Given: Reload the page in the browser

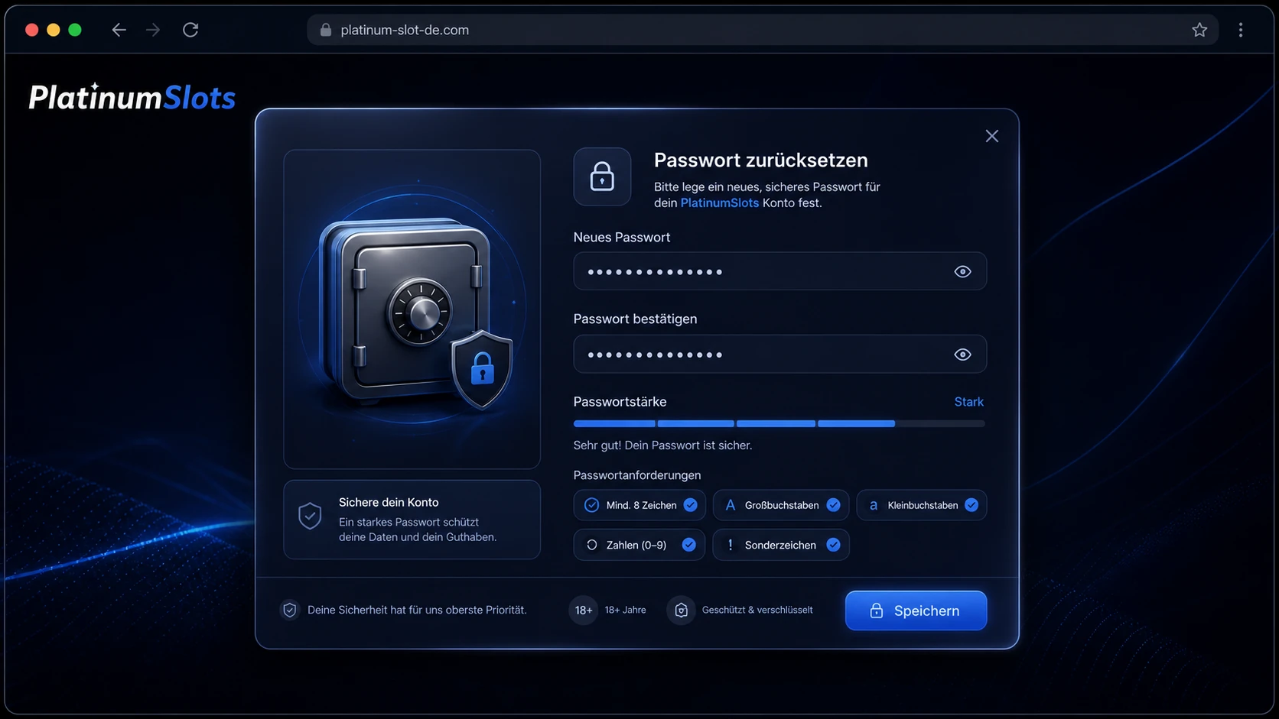Looking at the screenshot, I should click(x=190, y=30).
